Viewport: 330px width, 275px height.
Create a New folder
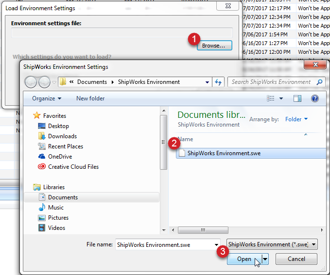coord(90,98)
